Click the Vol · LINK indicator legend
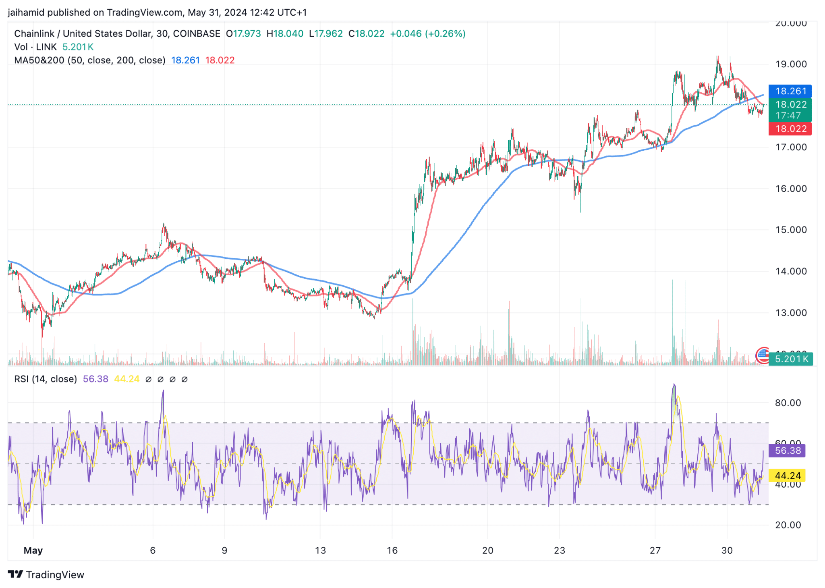This screenshot has height=588, width=825. pos(35,47)
